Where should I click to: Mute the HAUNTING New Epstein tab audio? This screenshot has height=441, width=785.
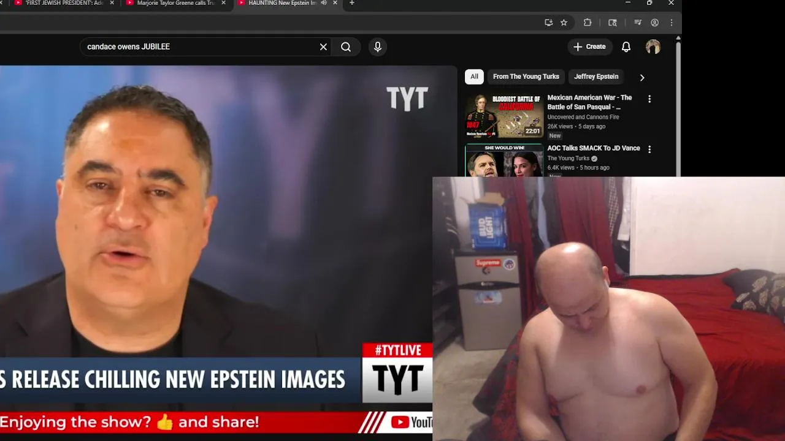point(324,3)
